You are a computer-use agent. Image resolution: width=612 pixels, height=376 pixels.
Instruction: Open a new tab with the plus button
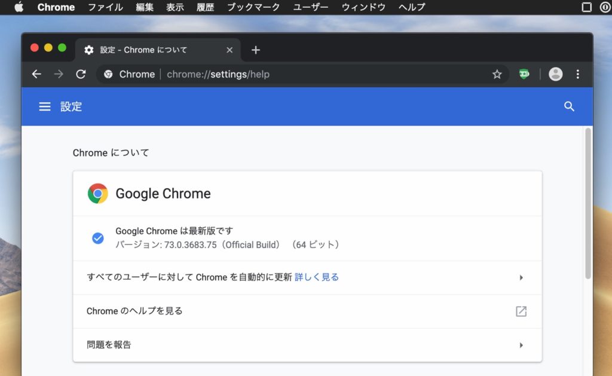[x=255, y=50]
